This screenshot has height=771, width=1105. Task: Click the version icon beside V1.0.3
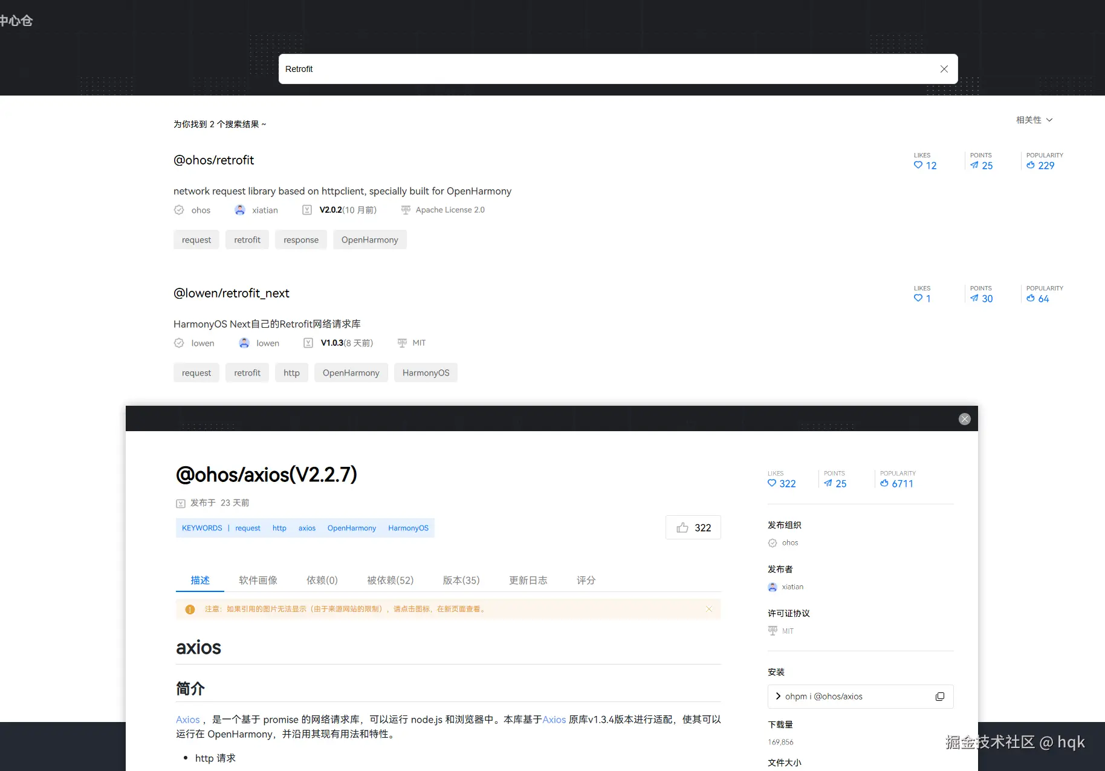[x=308, y=343]
